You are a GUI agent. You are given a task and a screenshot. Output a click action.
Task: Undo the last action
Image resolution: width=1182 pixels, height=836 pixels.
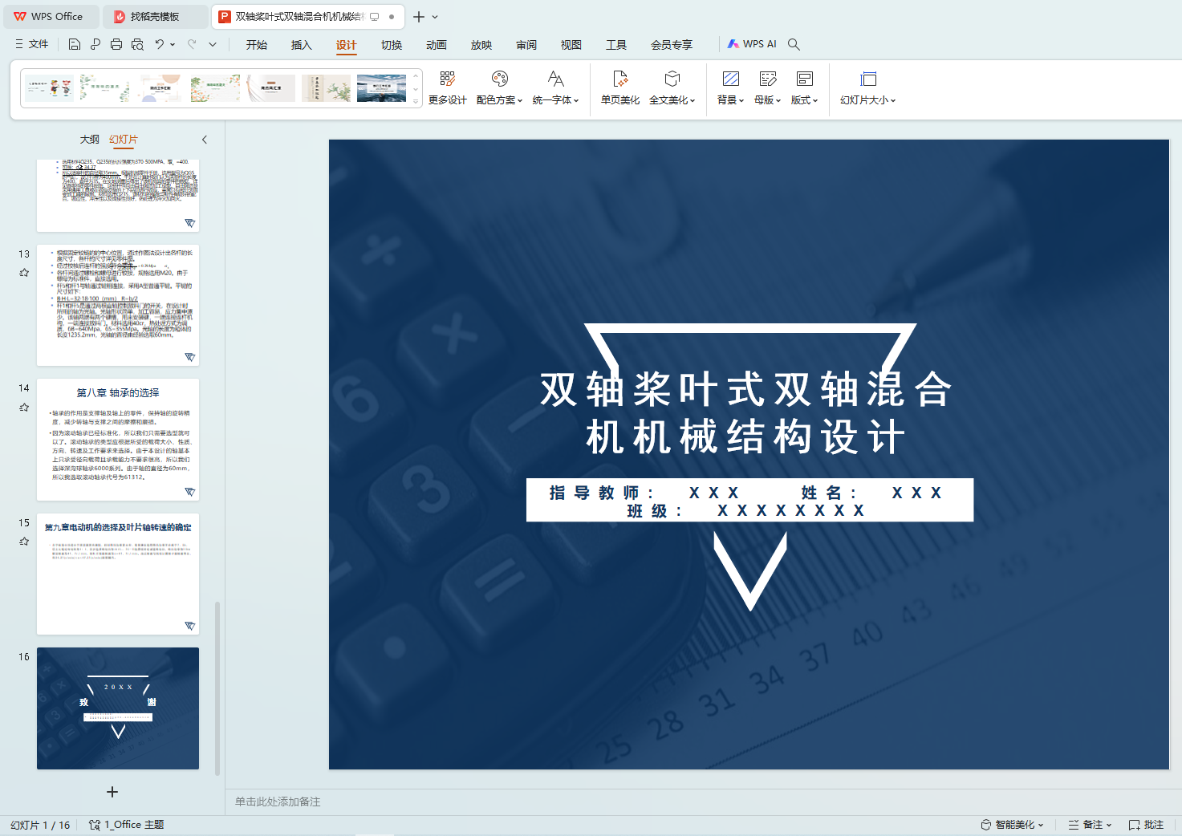160,44
